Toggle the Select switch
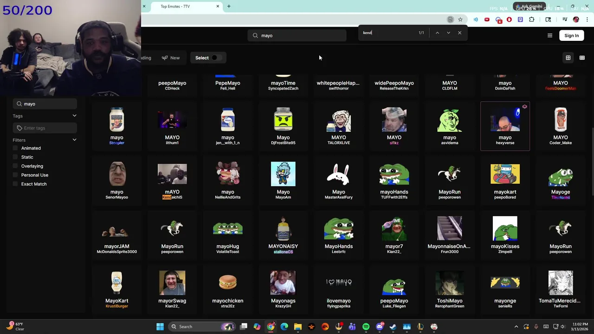 point(216,58)
